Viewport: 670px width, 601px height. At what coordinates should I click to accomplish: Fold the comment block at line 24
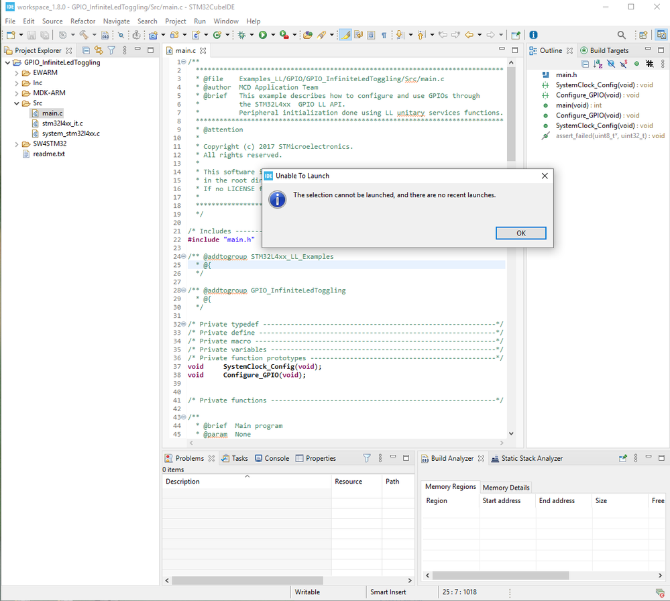point(183,256)
